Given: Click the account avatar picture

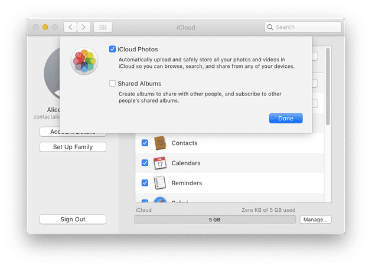Looking at the screenshot, I should 52,73.
